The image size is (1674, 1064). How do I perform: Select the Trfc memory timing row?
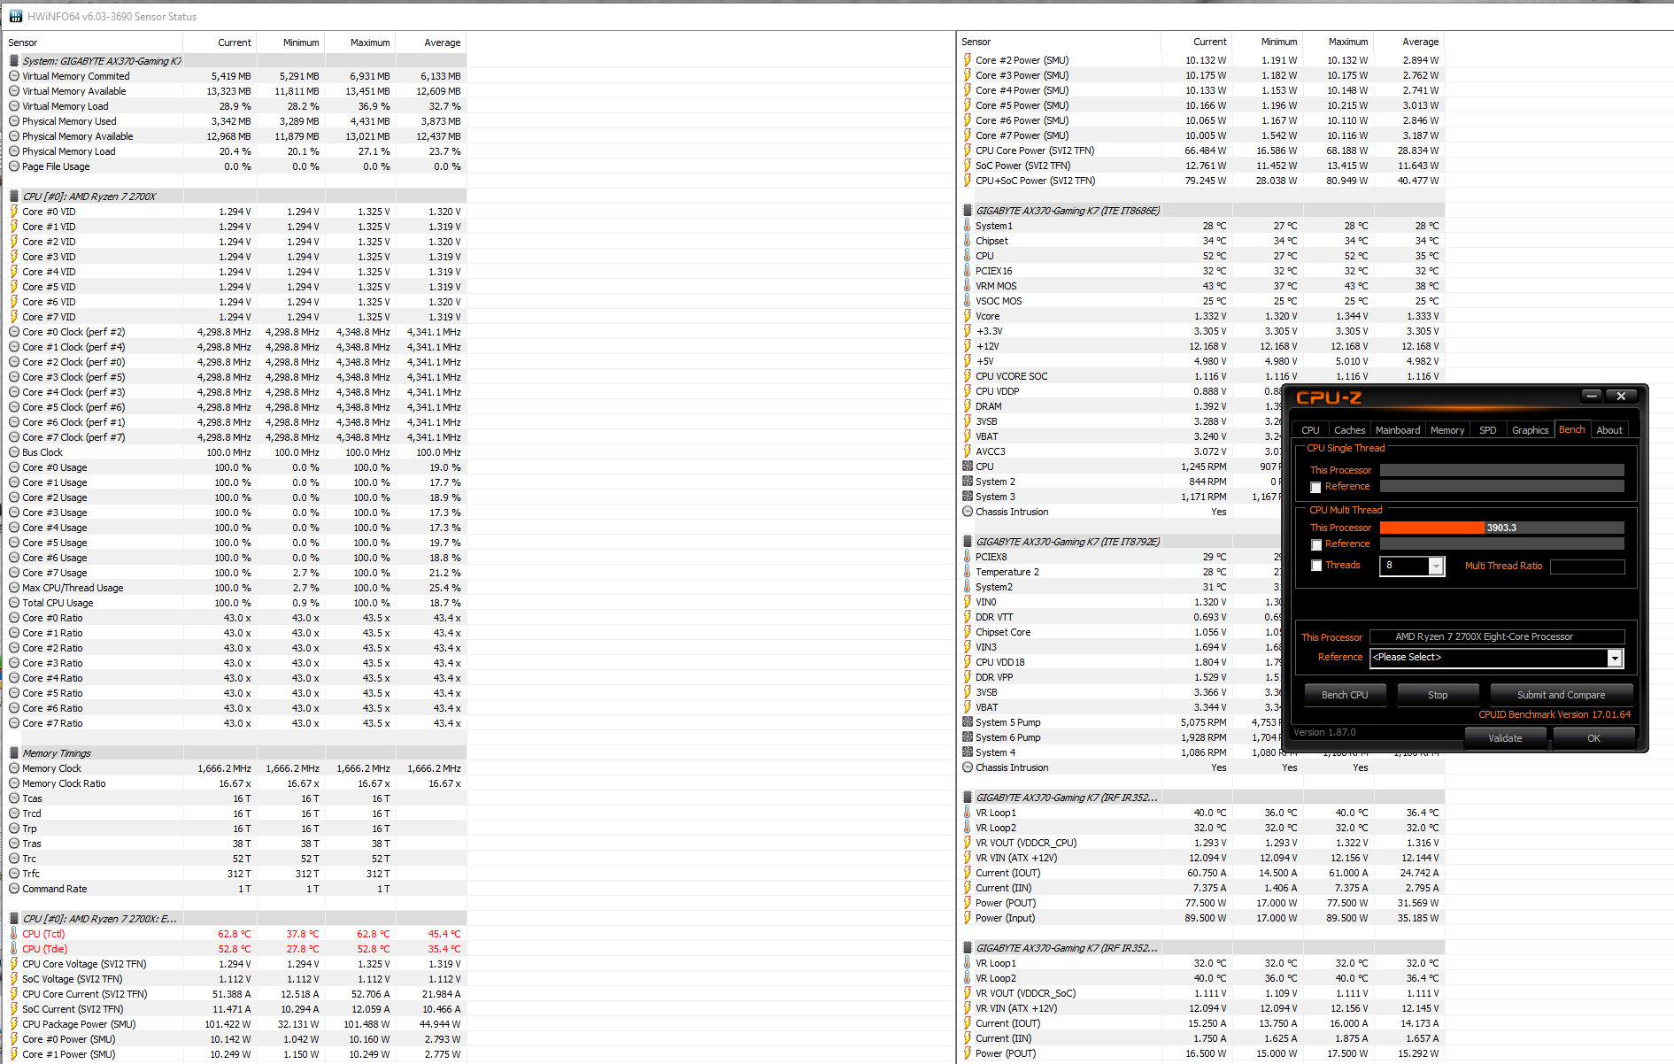(235, 874)
